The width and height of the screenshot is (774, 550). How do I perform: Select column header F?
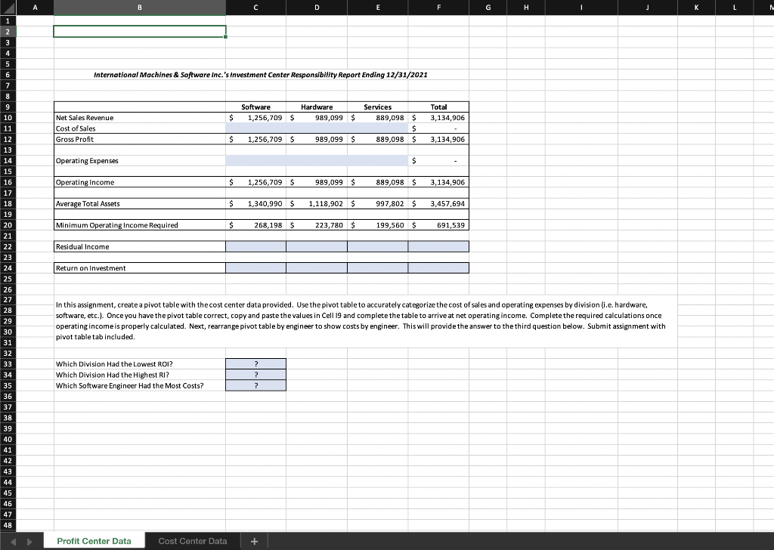click(438, 8)
